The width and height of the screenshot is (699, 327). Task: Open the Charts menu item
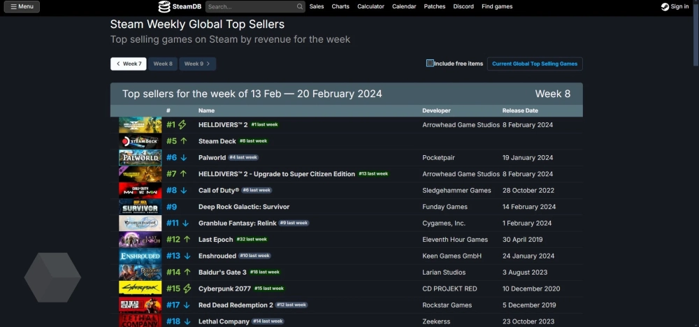coord(340,7)
